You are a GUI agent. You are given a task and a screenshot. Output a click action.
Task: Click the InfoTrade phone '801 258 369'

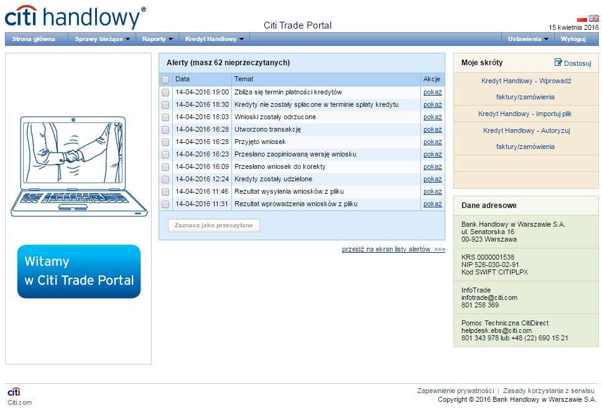pyautogui.click(x=480, y=306)
